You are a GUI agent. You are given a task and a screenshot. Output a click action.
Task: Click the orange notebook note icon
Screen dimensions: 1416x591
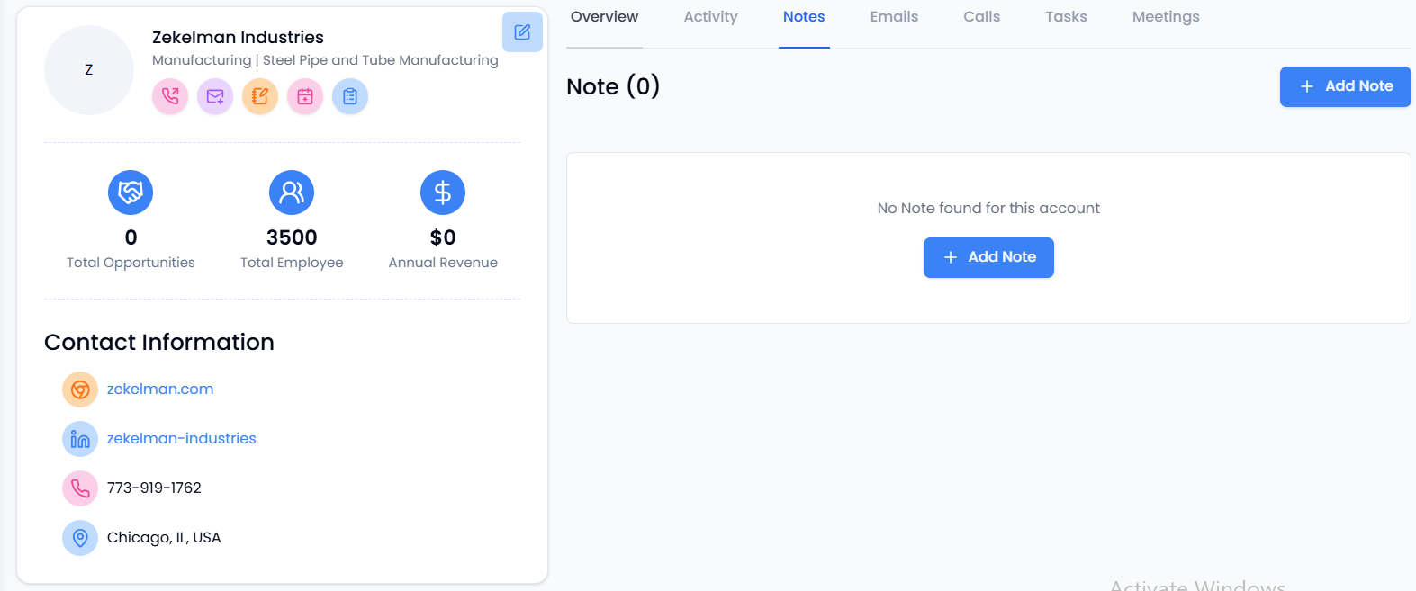[260, 96]
